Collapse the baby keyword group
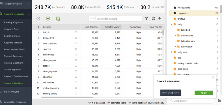Image resolution: width=222 pixels, height=105 pixels. (172, 24)
